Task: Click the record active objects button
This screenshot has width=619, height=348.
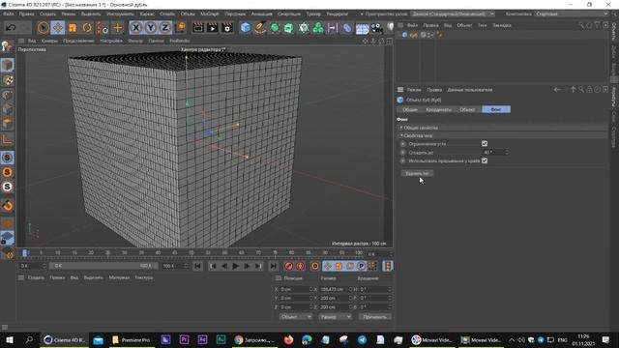Action: [289, 267]
